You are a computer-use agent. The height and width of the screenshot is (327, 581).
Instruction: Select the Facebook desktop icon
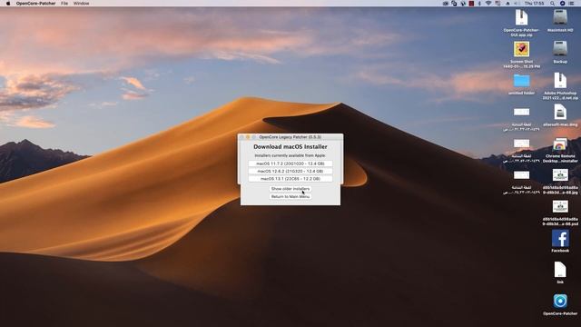coord(560,238)
